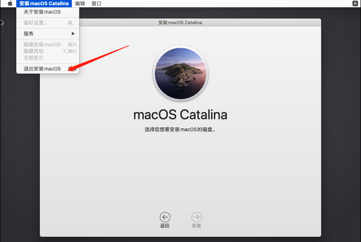Select 关于安装 macOS menu item
Screen dimensions: 361x242
tap(48, 12)
